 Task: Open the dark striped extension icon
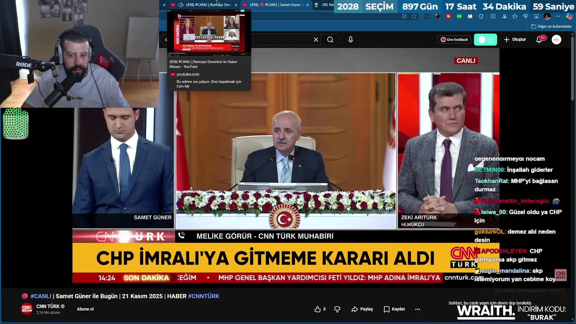(x=427, y=16)
